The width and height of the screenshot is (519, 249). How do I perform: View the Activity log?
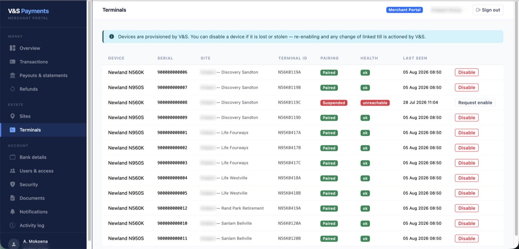pyautogui.click(x=43, y=225)
